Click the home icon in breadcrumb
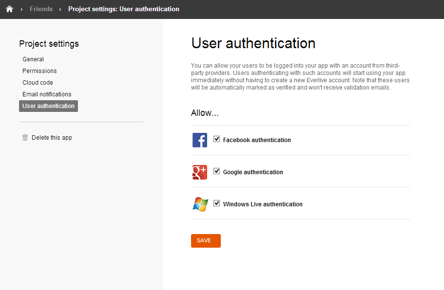444x290 pixels. (x=9, y=9)
